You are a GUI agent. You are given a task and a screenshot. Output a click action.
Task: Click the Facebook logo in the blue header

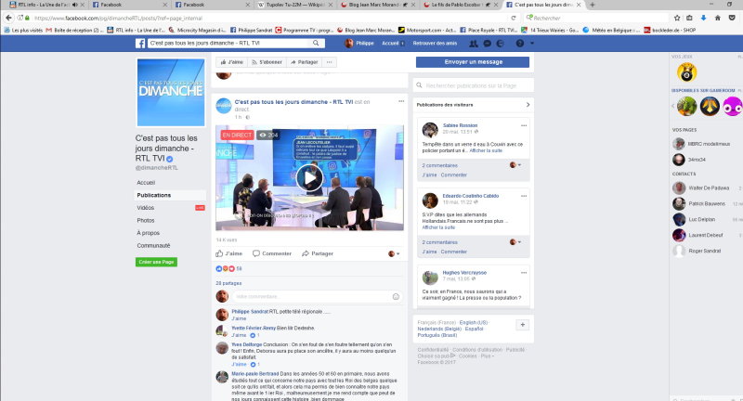(x=140, y=44)
